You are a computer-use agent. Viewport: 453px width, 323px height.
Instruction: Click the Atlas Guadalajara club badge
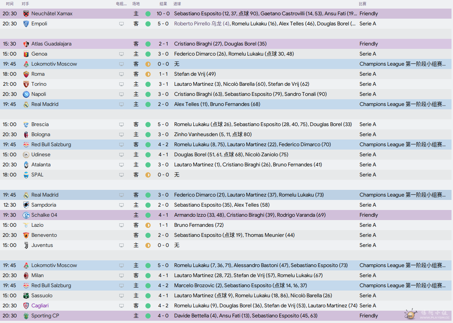[26, 44]
